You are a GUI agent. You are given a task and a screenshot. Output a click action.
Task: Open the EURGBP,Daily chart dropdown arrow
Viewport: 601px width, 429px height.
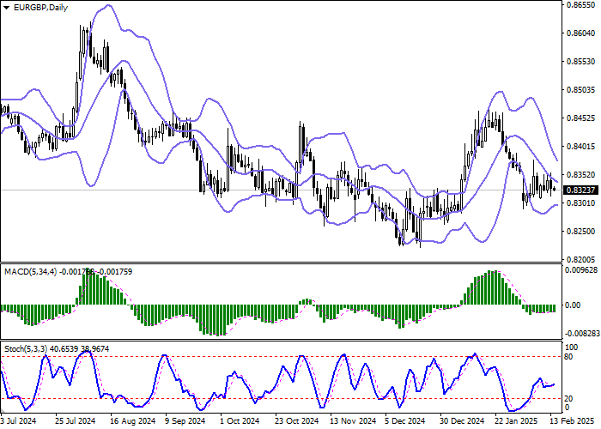[x=6, y=8]
